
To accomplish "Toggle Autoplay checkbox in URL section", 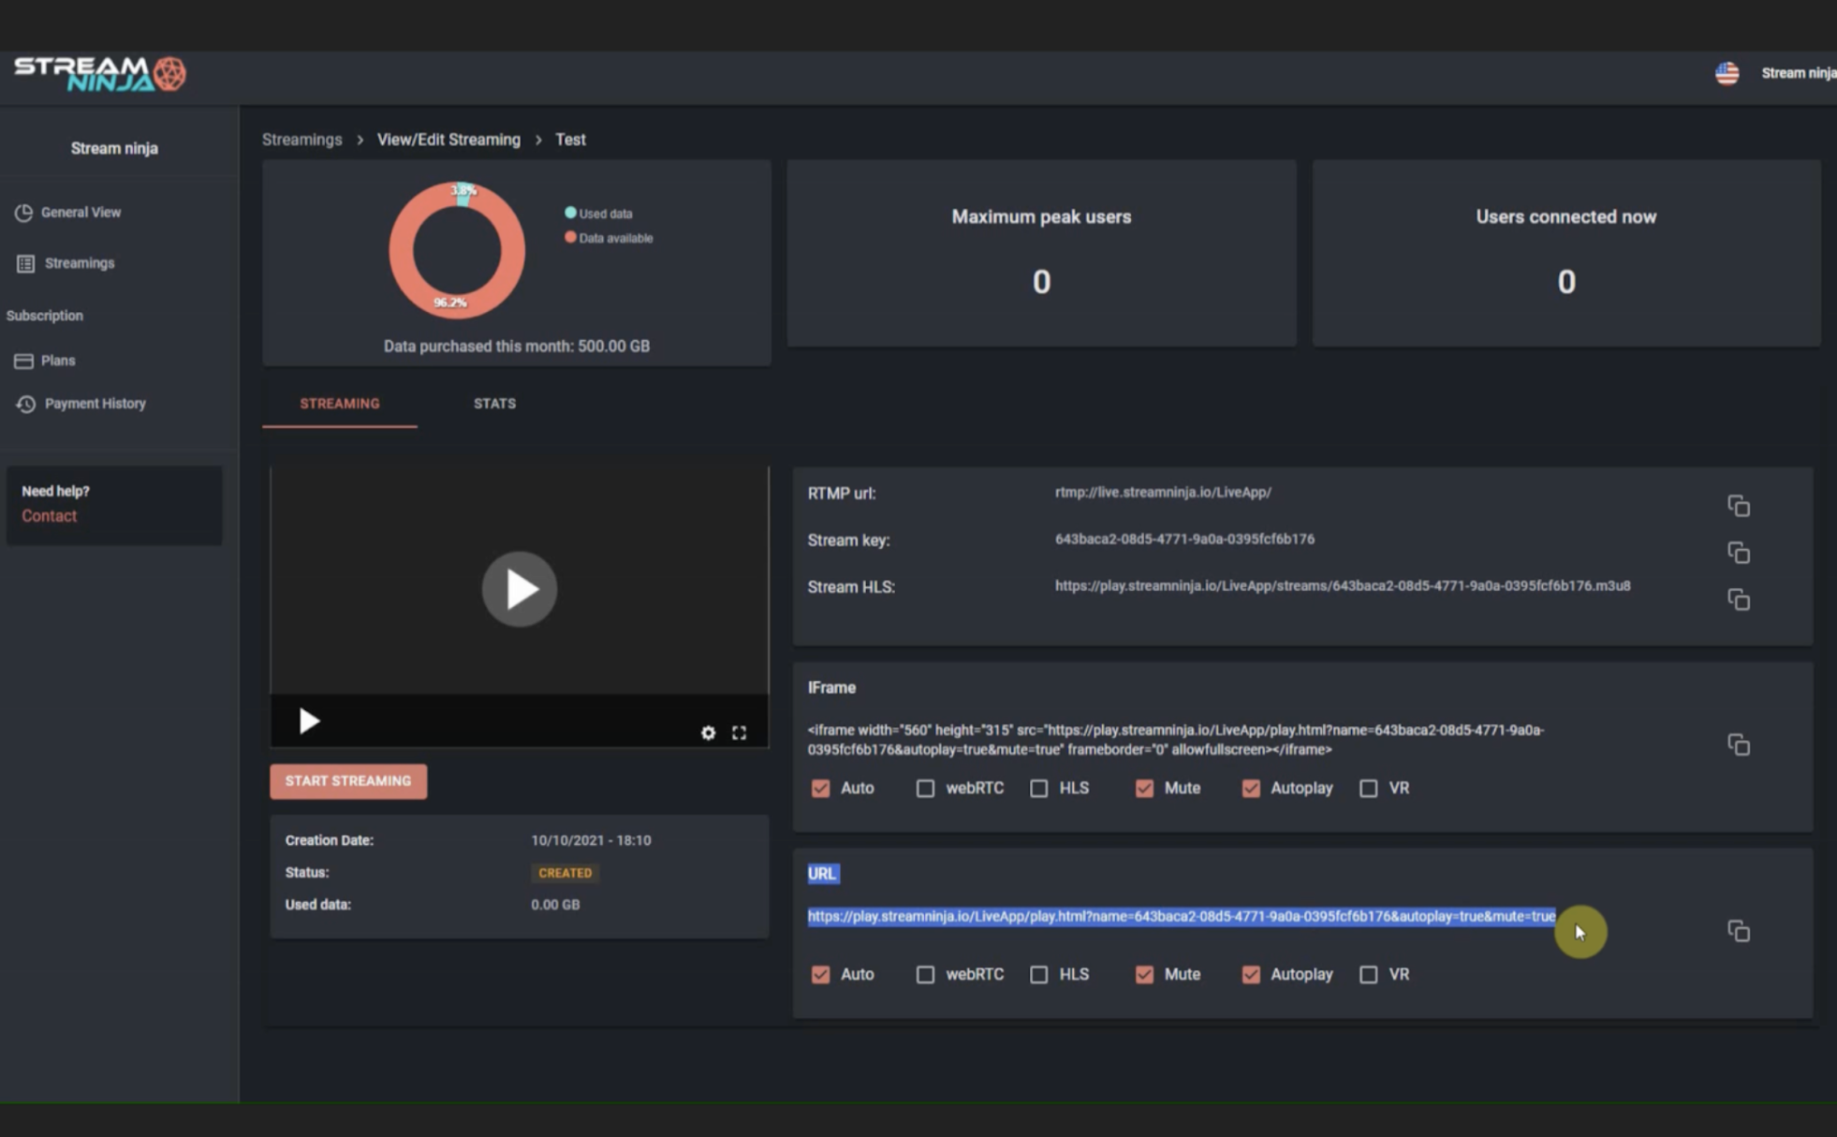I will point(1251,975).
